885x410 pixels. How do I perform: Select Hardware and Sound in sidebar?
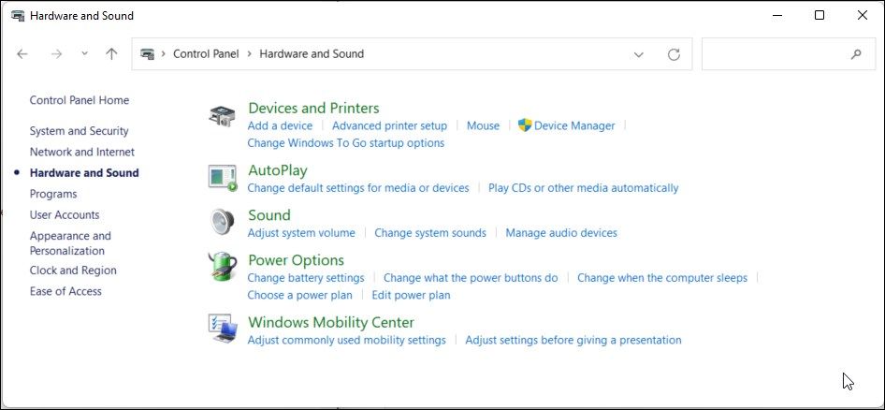[x=84, y=173]
